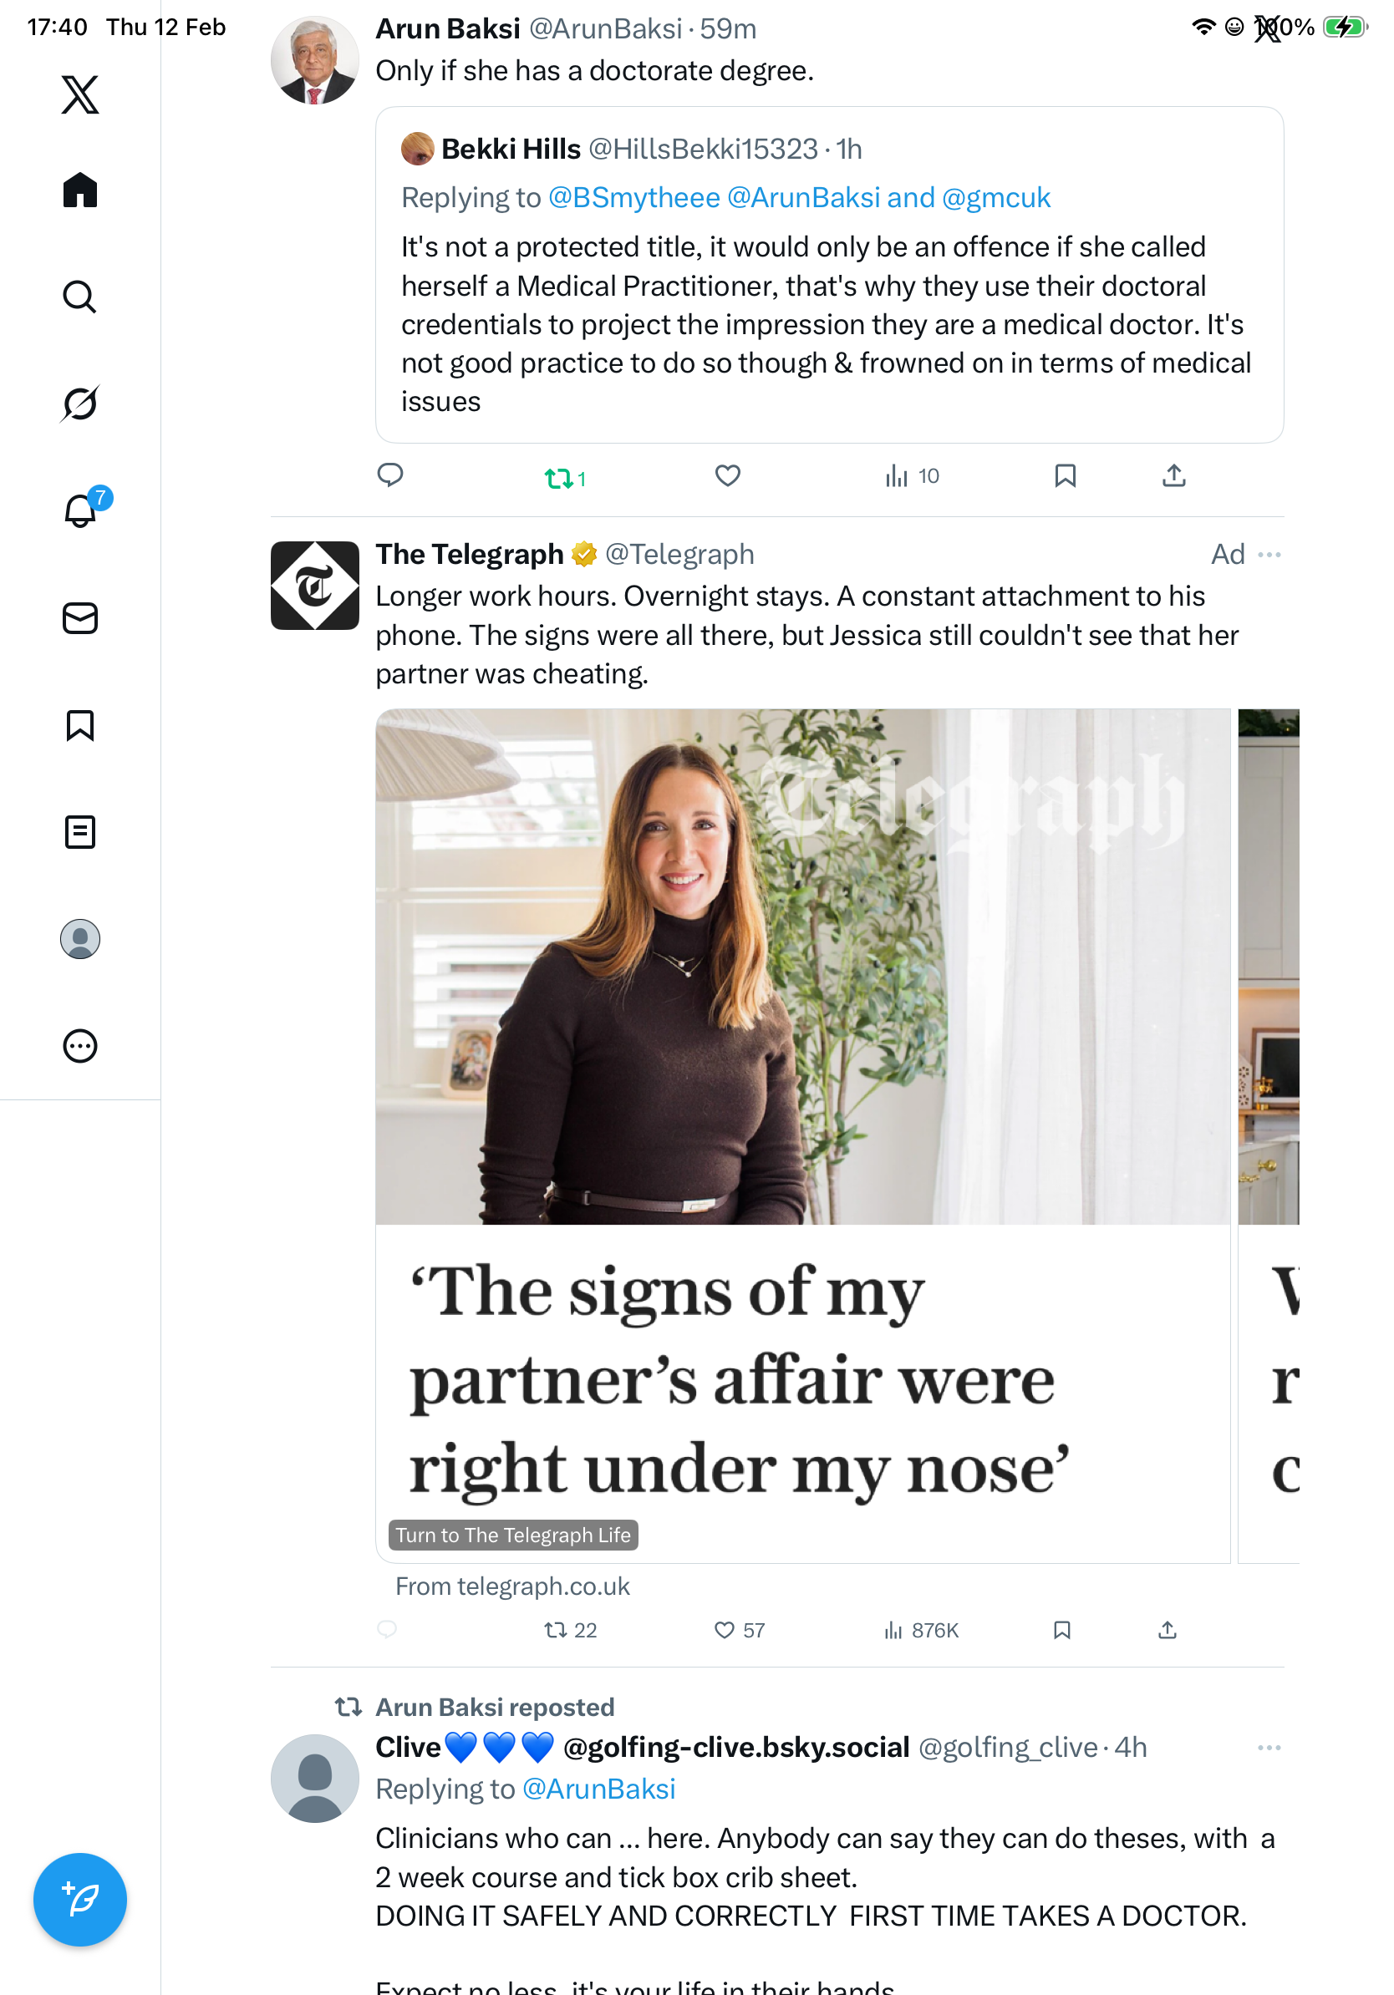Viewport: 1394px width, 1995px height.
Task: Share Arun Baksi's doctorate post
Action: pyautogui.click(x=1173, y=475)
